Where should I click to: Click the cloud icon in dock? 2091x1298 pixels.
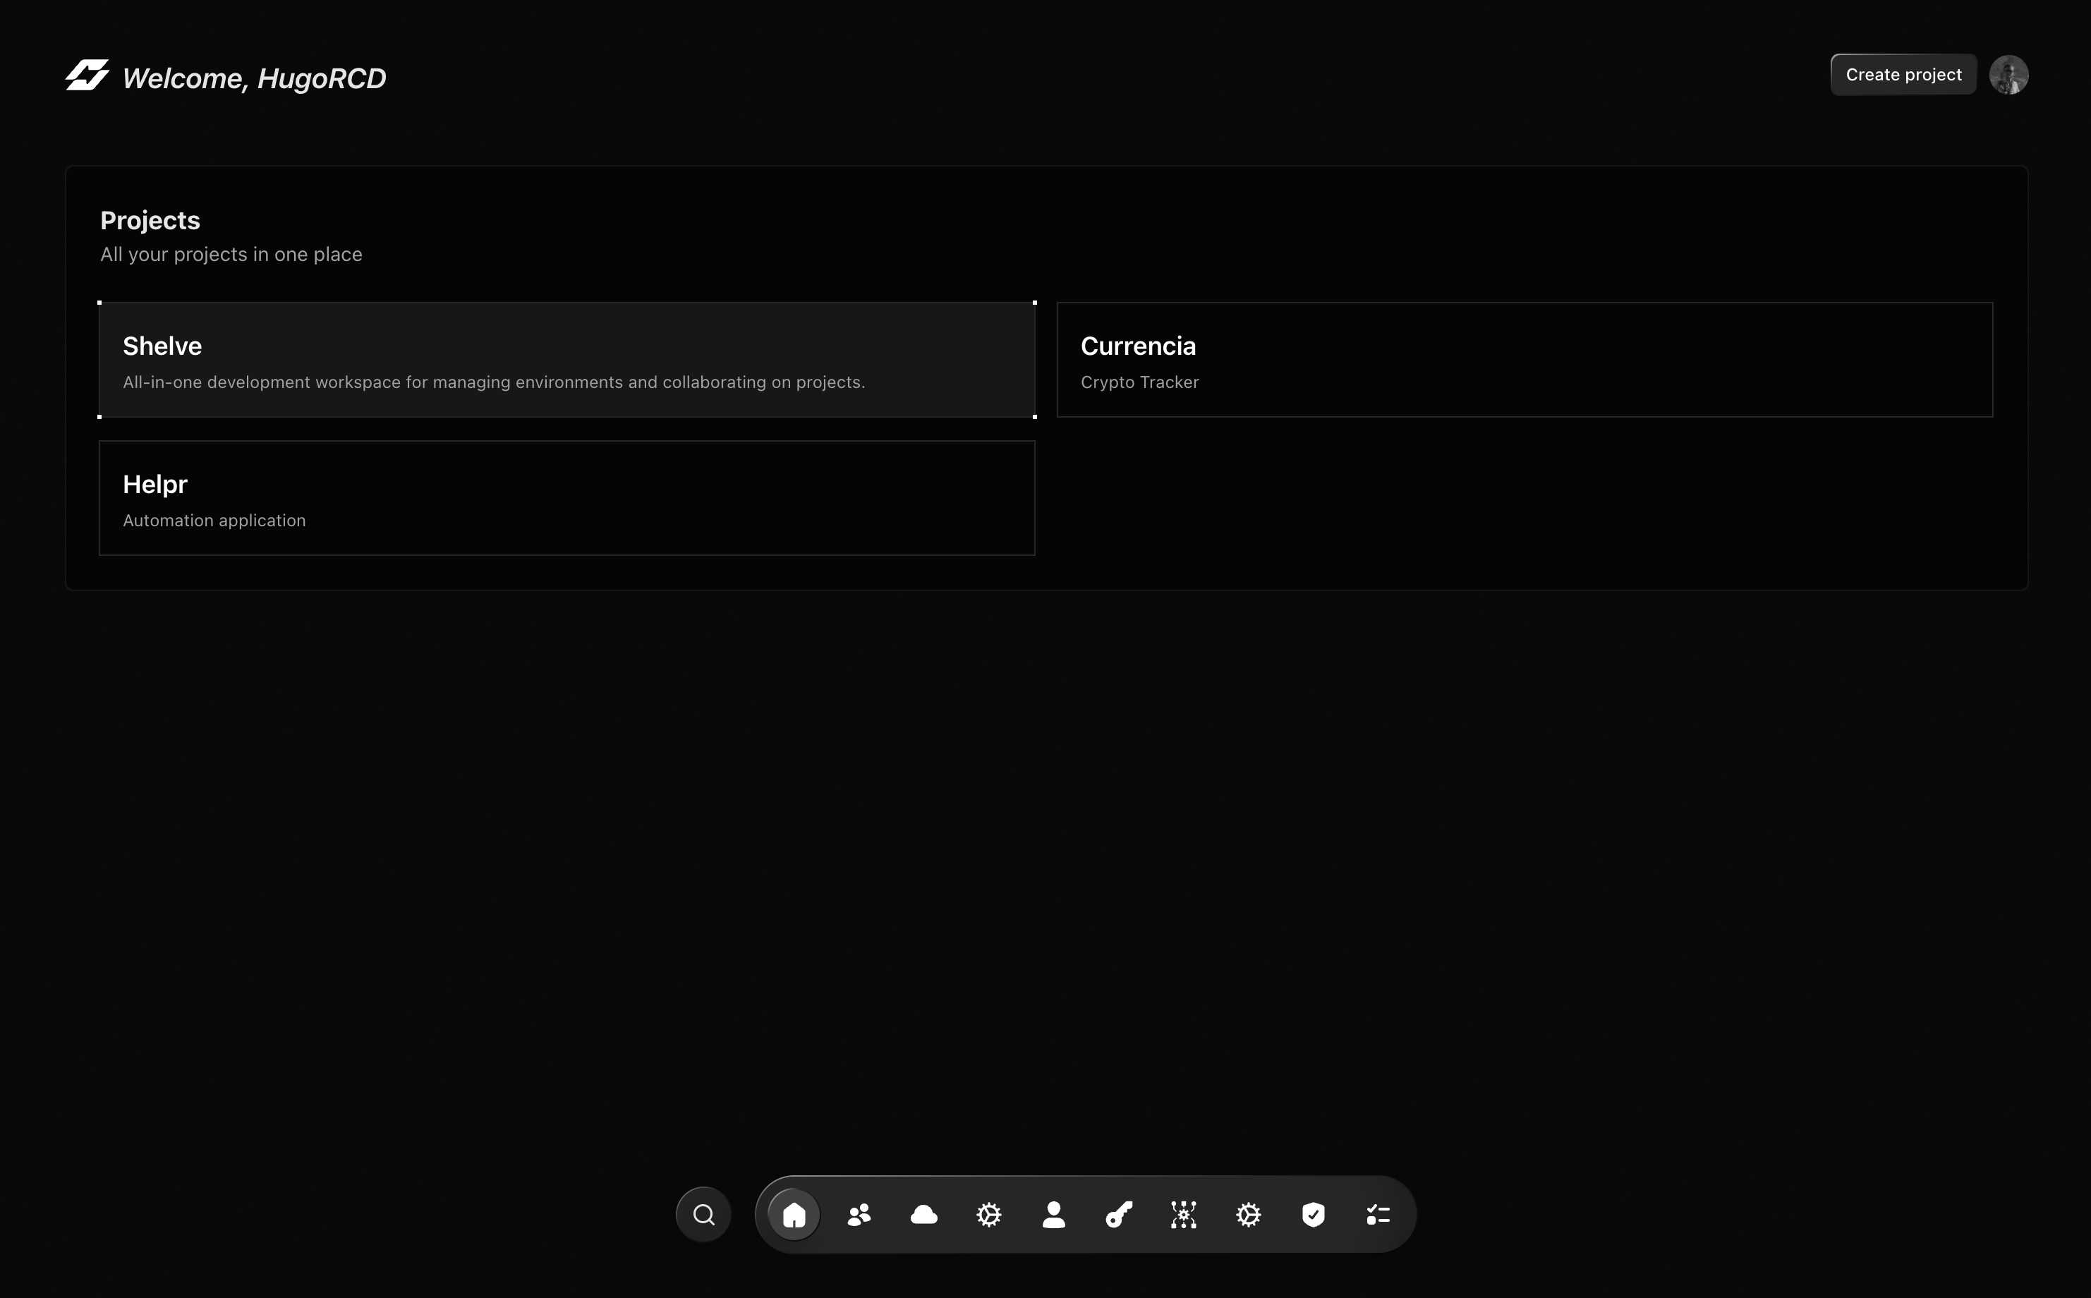click(x=923, y=1215)
